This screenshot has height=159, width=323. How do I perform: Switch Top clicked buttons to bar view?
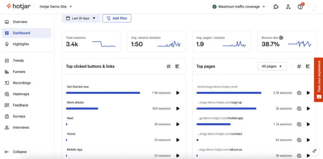(178, 66)
